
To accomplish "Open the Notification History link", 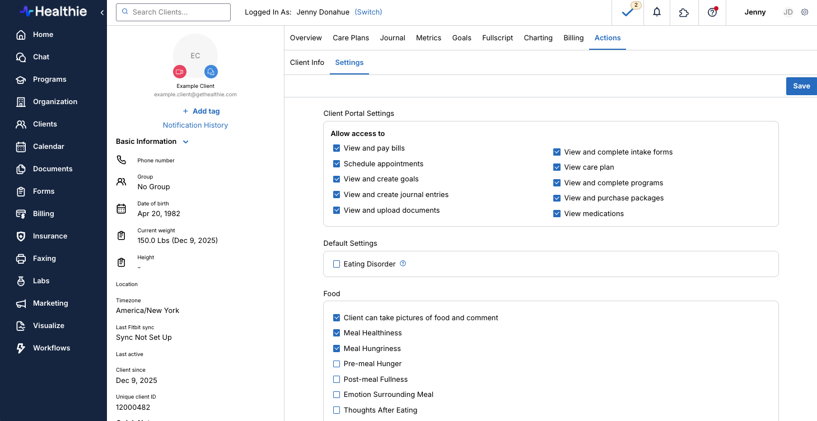I will click(195, 125).
